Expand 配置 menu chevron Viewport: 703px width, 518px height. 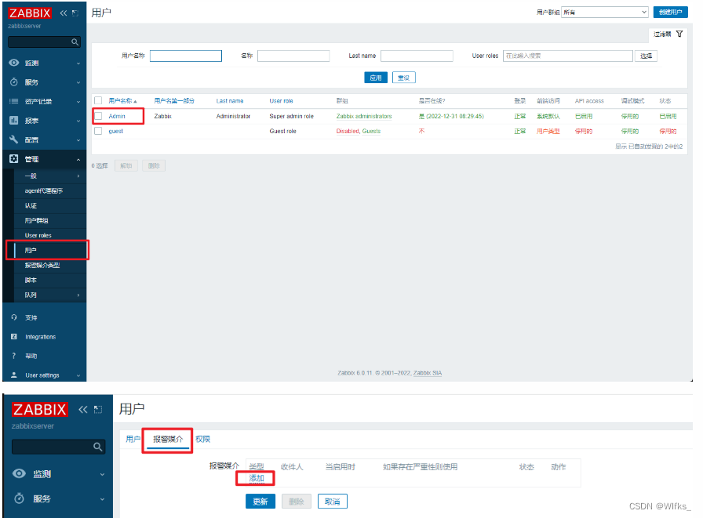click(x=78, y=140)
